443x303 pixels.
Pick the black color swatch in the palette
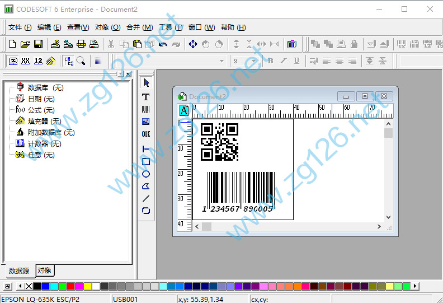(37, 286)
